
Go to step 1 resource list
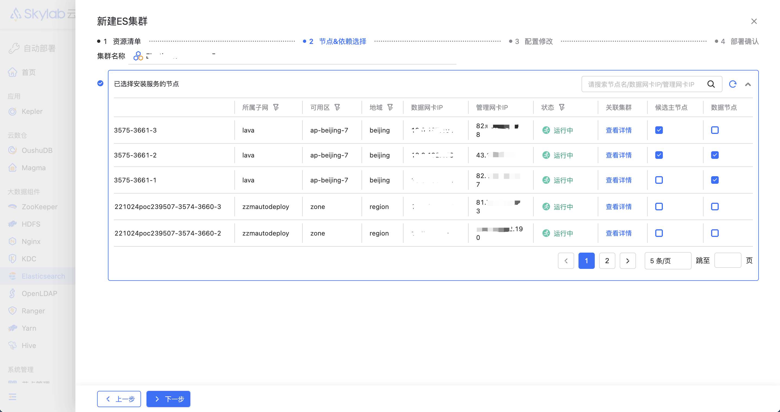point(126,41)
